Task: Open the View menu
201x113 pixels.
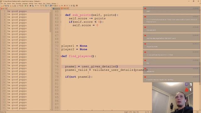Action: click(13, 3)
